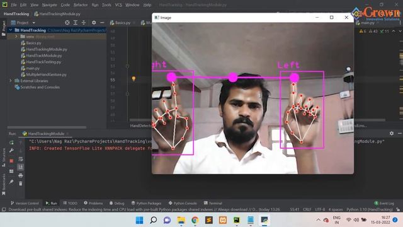
Task: Show hidden system tray icons
Action: point(319,220)
